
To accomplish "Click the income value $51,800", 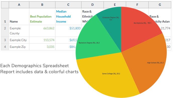I will (x=75, y=28).
